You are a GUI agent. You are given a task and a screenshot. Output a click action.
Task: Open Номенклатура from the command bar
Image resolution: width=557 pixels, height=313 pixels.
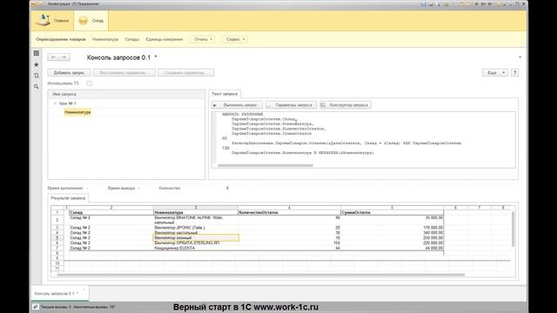pyautogui.click(x=105, y=39)
